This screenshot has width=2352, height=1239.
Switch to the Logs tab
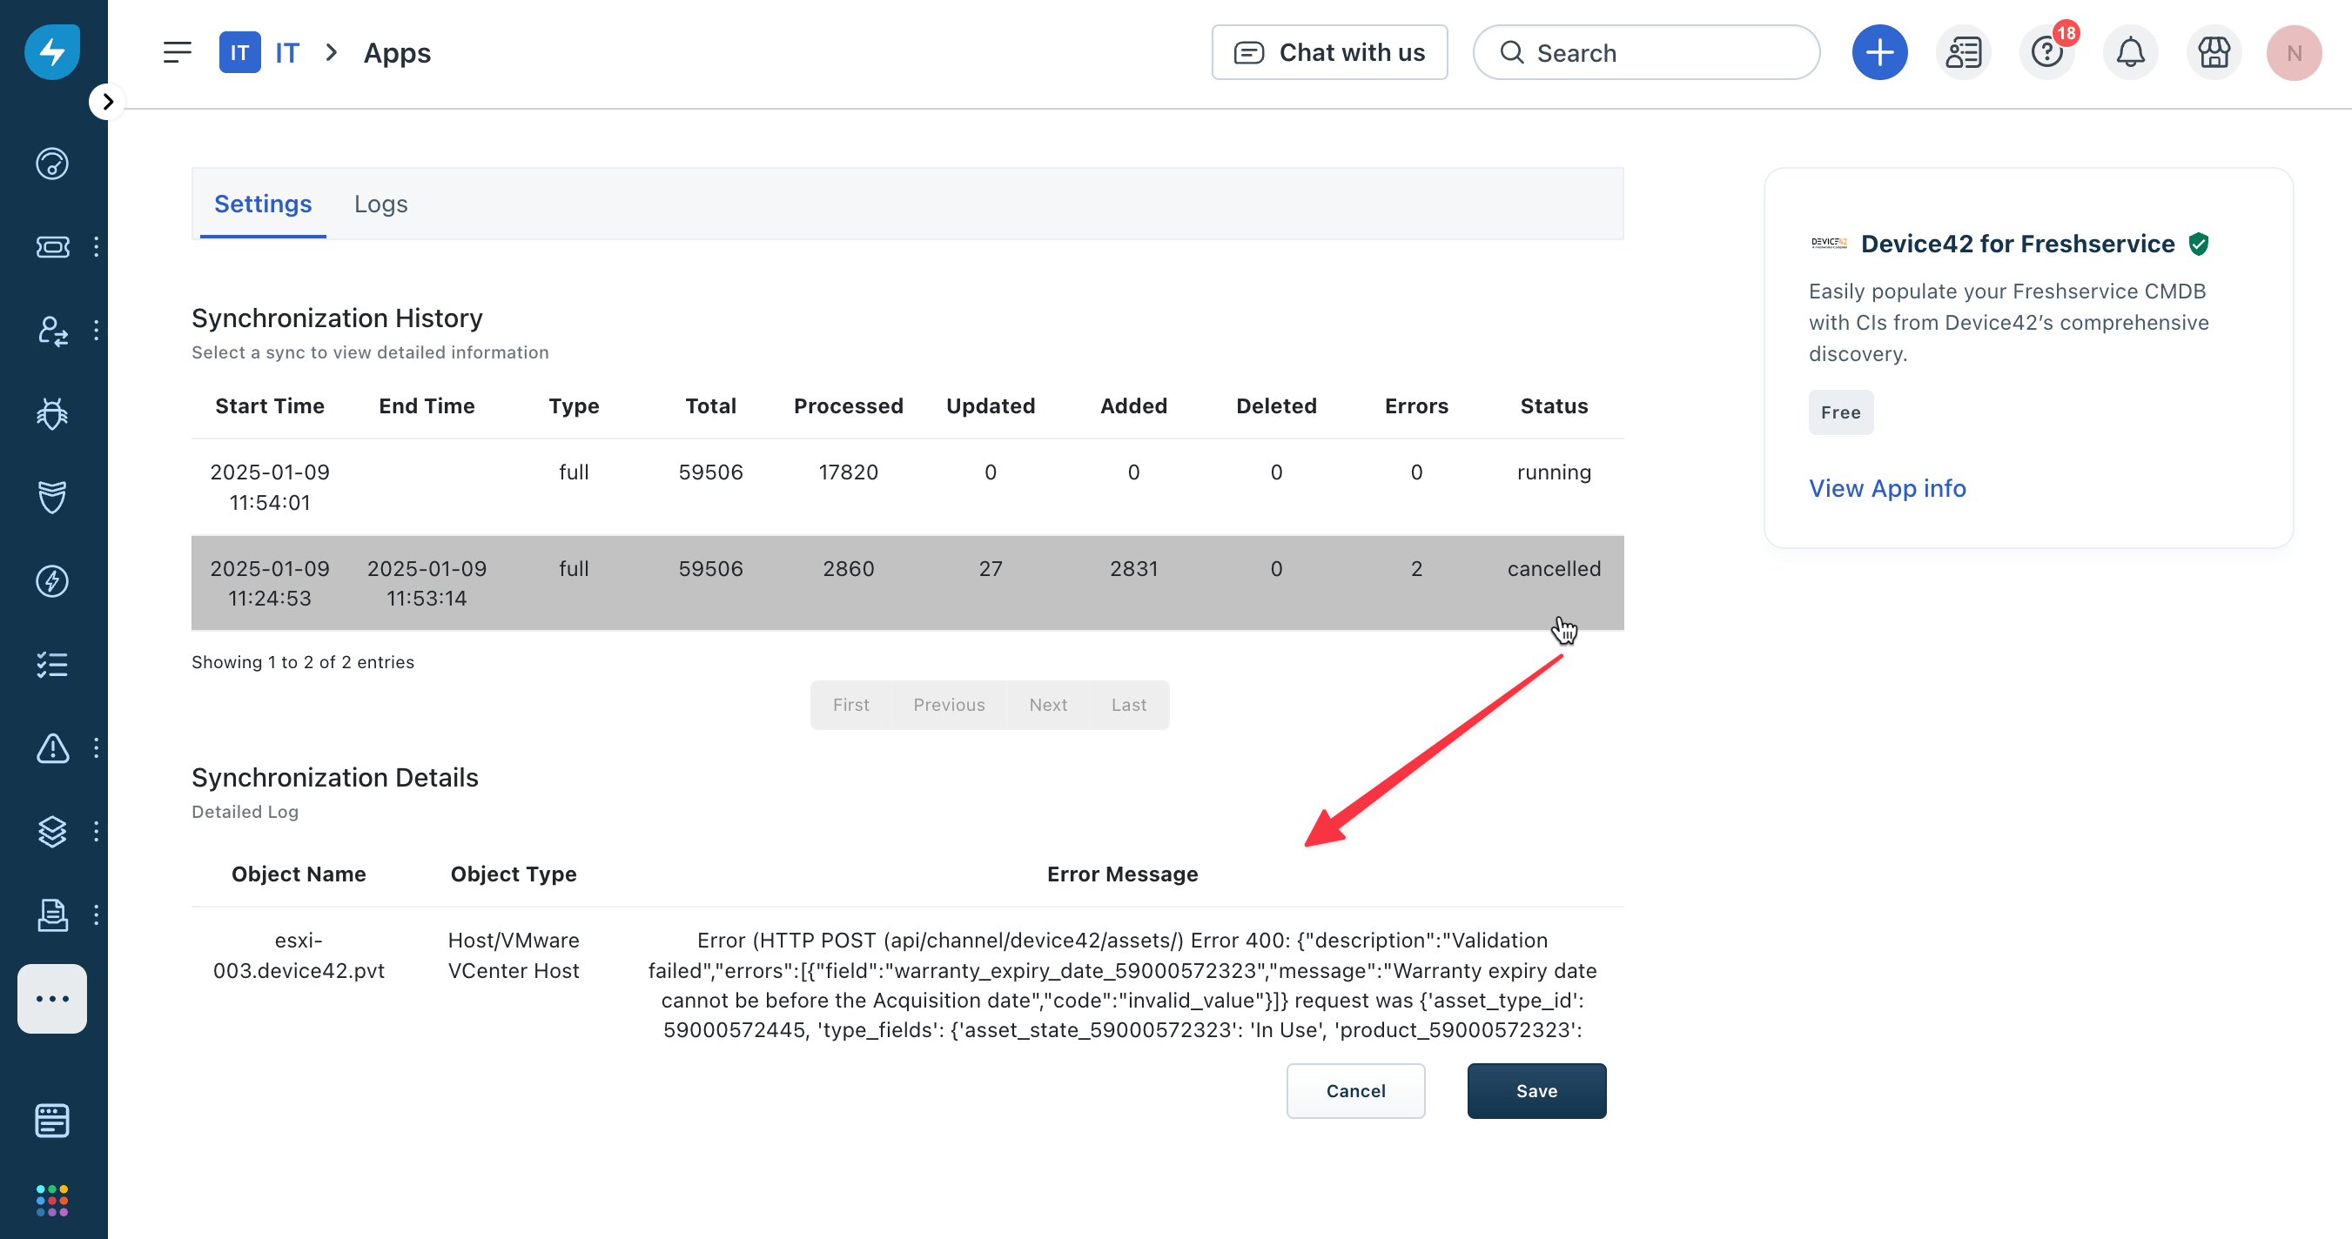point(380,204)
